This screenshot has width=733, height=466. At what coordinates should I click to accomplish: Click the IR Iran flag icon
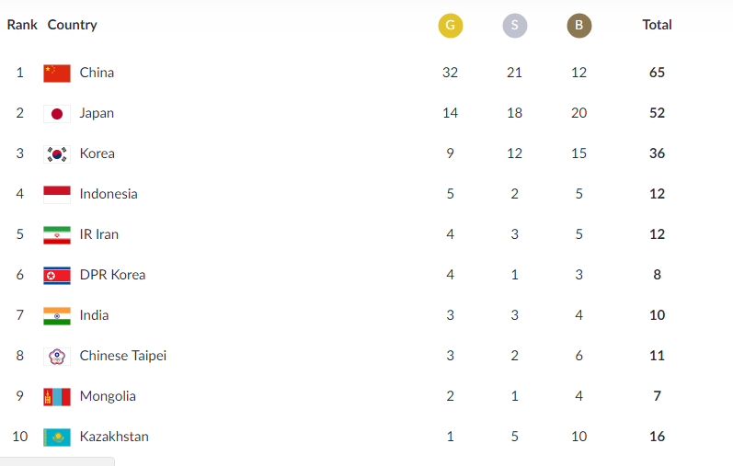(x=56, y=234)
